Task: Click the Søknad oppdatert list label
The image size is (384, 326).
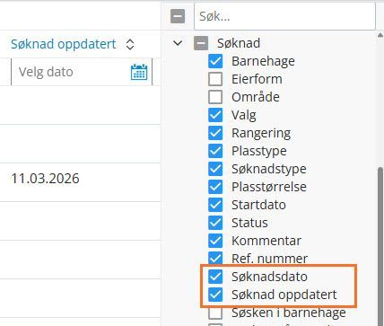Action: click(x=284, y=295)
